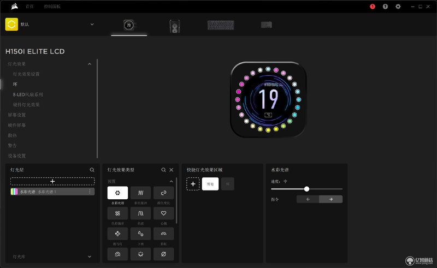The width and height of the screenshot is (437, 268).
Task: Select the 色波 color wave icon
Action: (140, 213)
